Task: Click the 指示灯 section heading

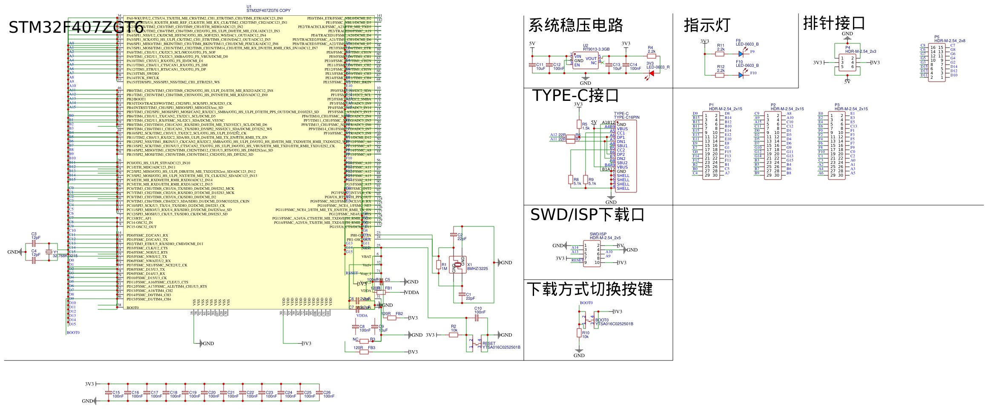Action: point(707,25)
